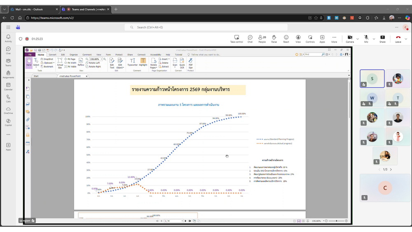Image resolution: width=412 pixels, height=232 pixels.
Task: Open Calendar in the Teams sidebar
Action: [8, 87]
